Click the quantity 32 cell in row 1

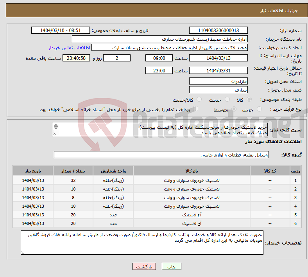point(73,180)
